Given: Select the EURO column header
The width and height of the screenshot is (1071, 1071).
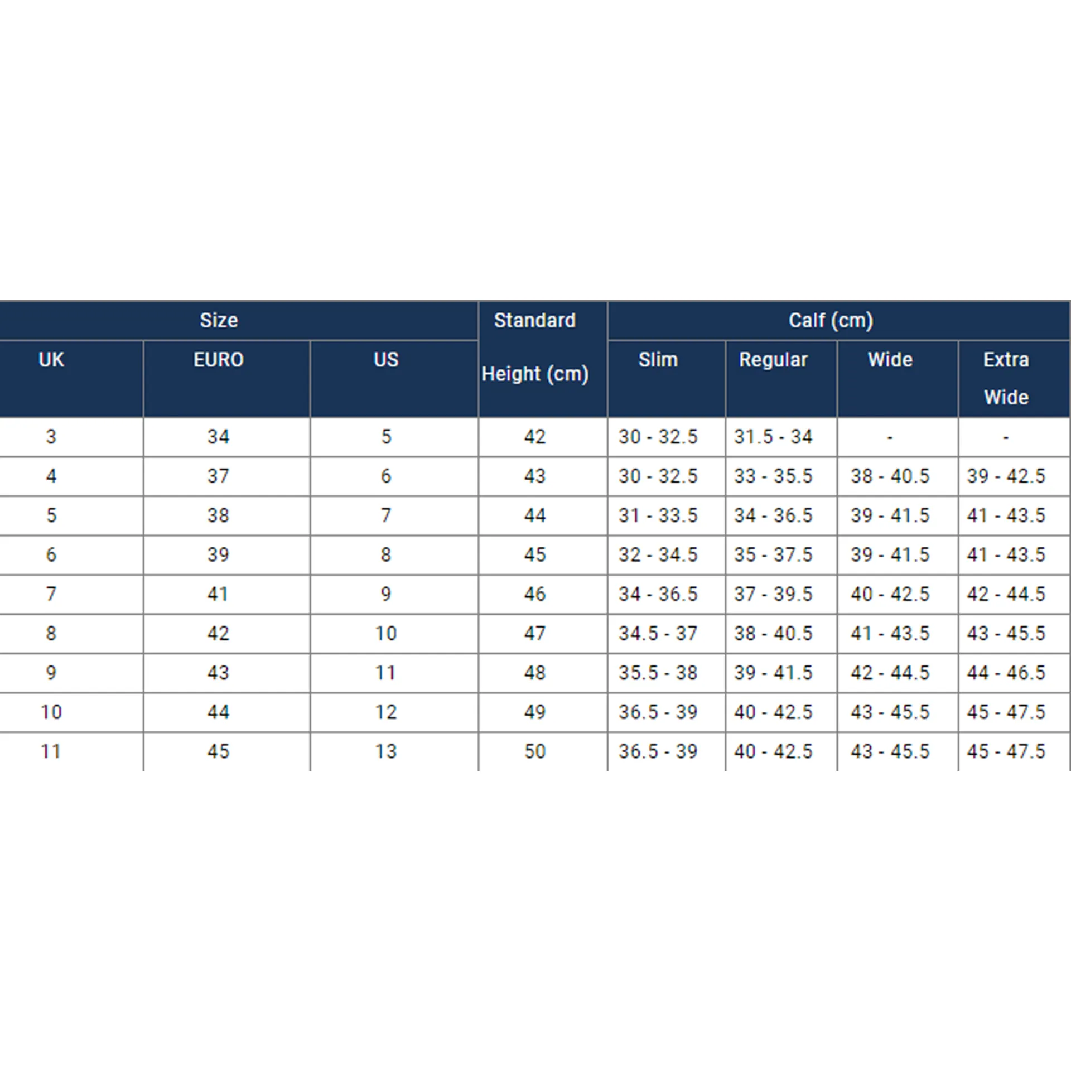Looking at the screenshot, I should tap(219, 360).
